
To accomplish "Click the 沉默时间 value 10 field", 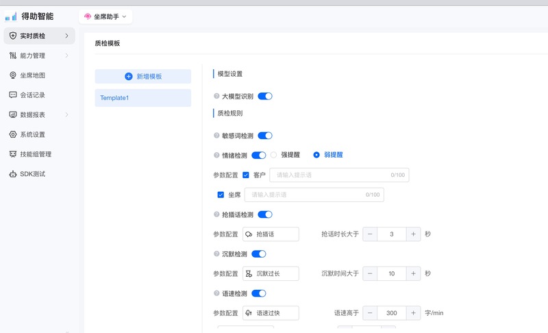I will pos(391,273).
